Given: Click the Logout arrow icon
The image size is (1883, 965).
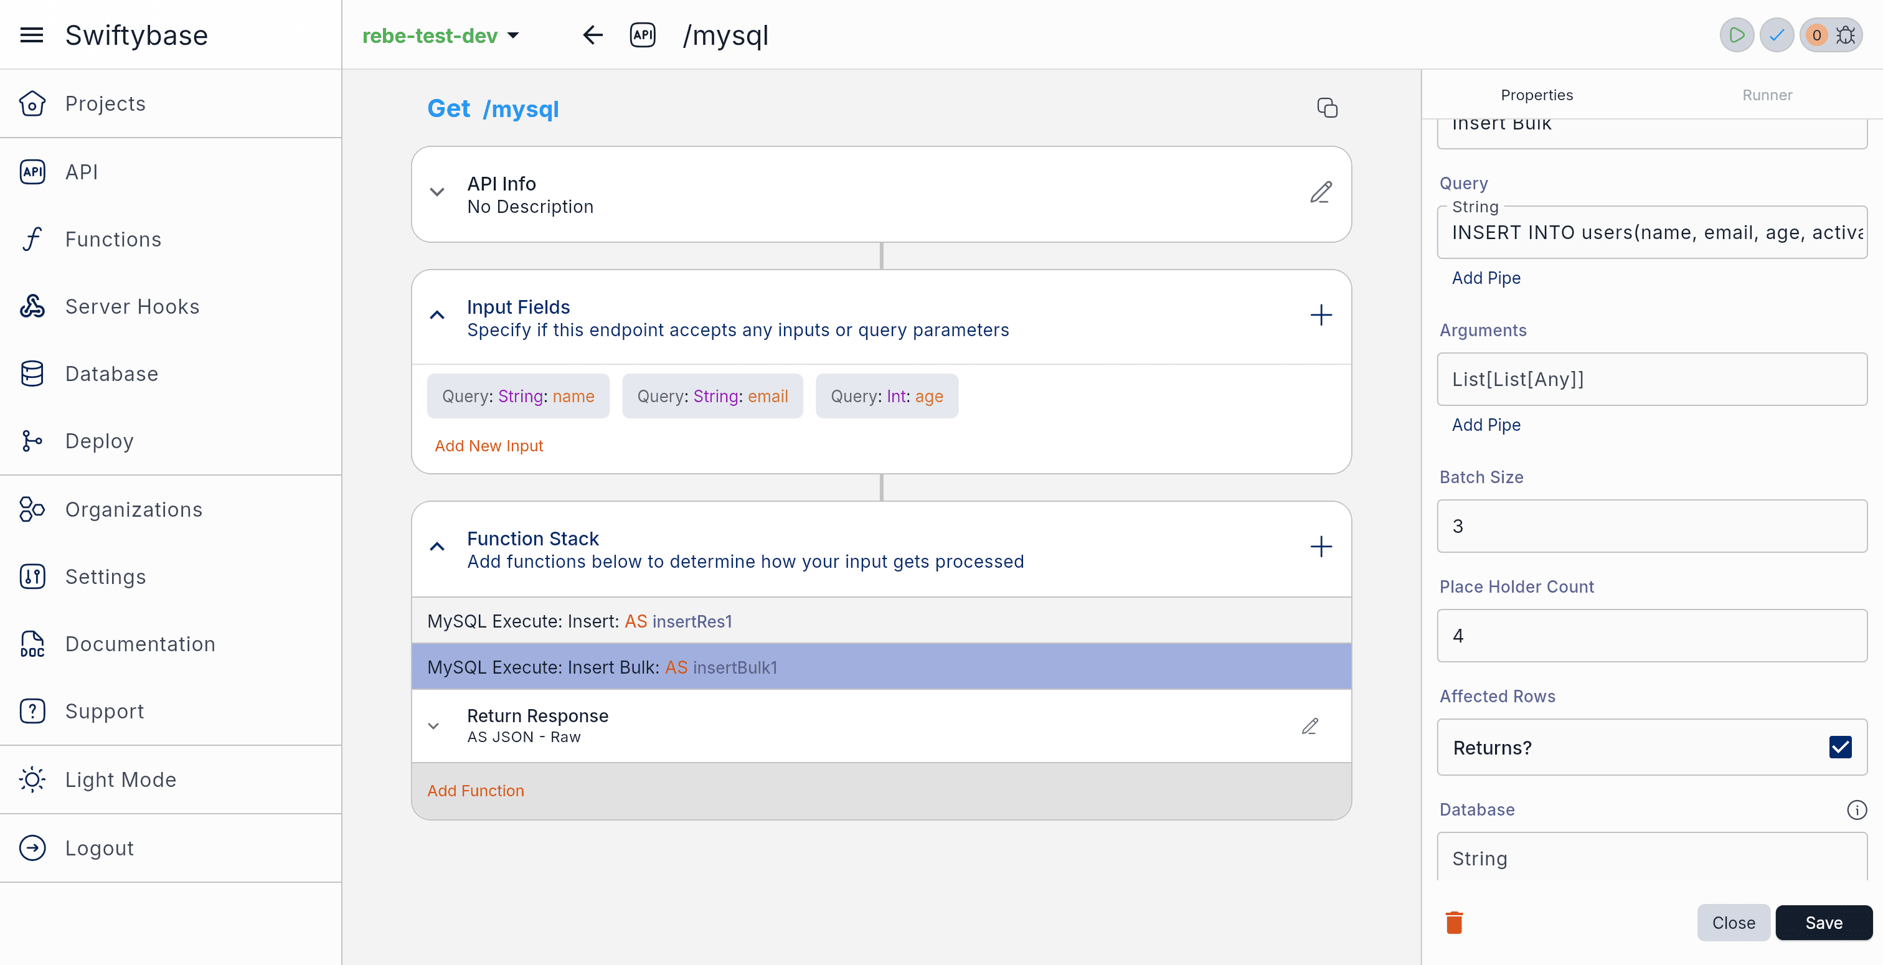Looking at the screenshot, I should click(x=32, y=848).
